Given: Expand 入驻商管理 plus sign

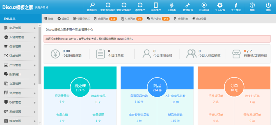Looking at the screenshot, I should (35, 37).
